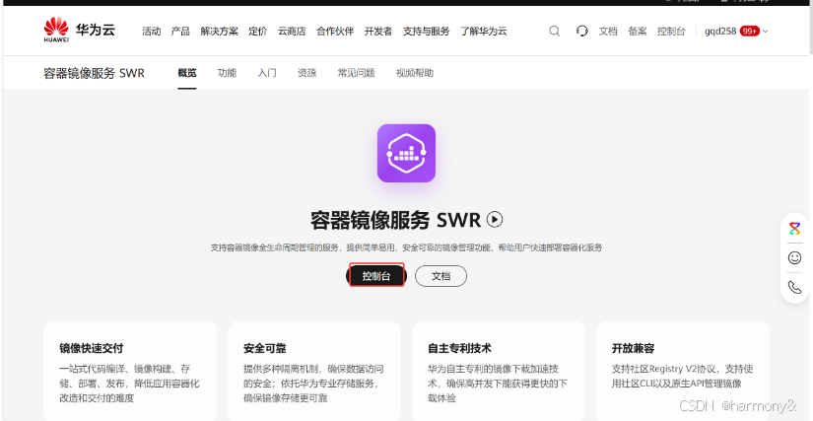Switch to the 资源 tab
The width and height of the screenshot is (813, 421).
306,73
